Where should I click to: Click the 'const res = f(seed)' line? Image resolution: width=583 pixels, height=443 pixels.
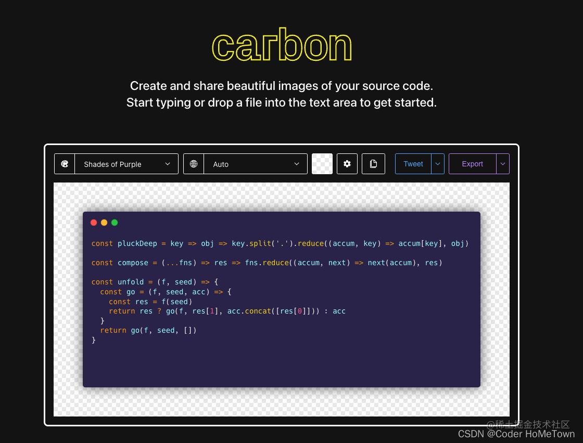[150, 302]
